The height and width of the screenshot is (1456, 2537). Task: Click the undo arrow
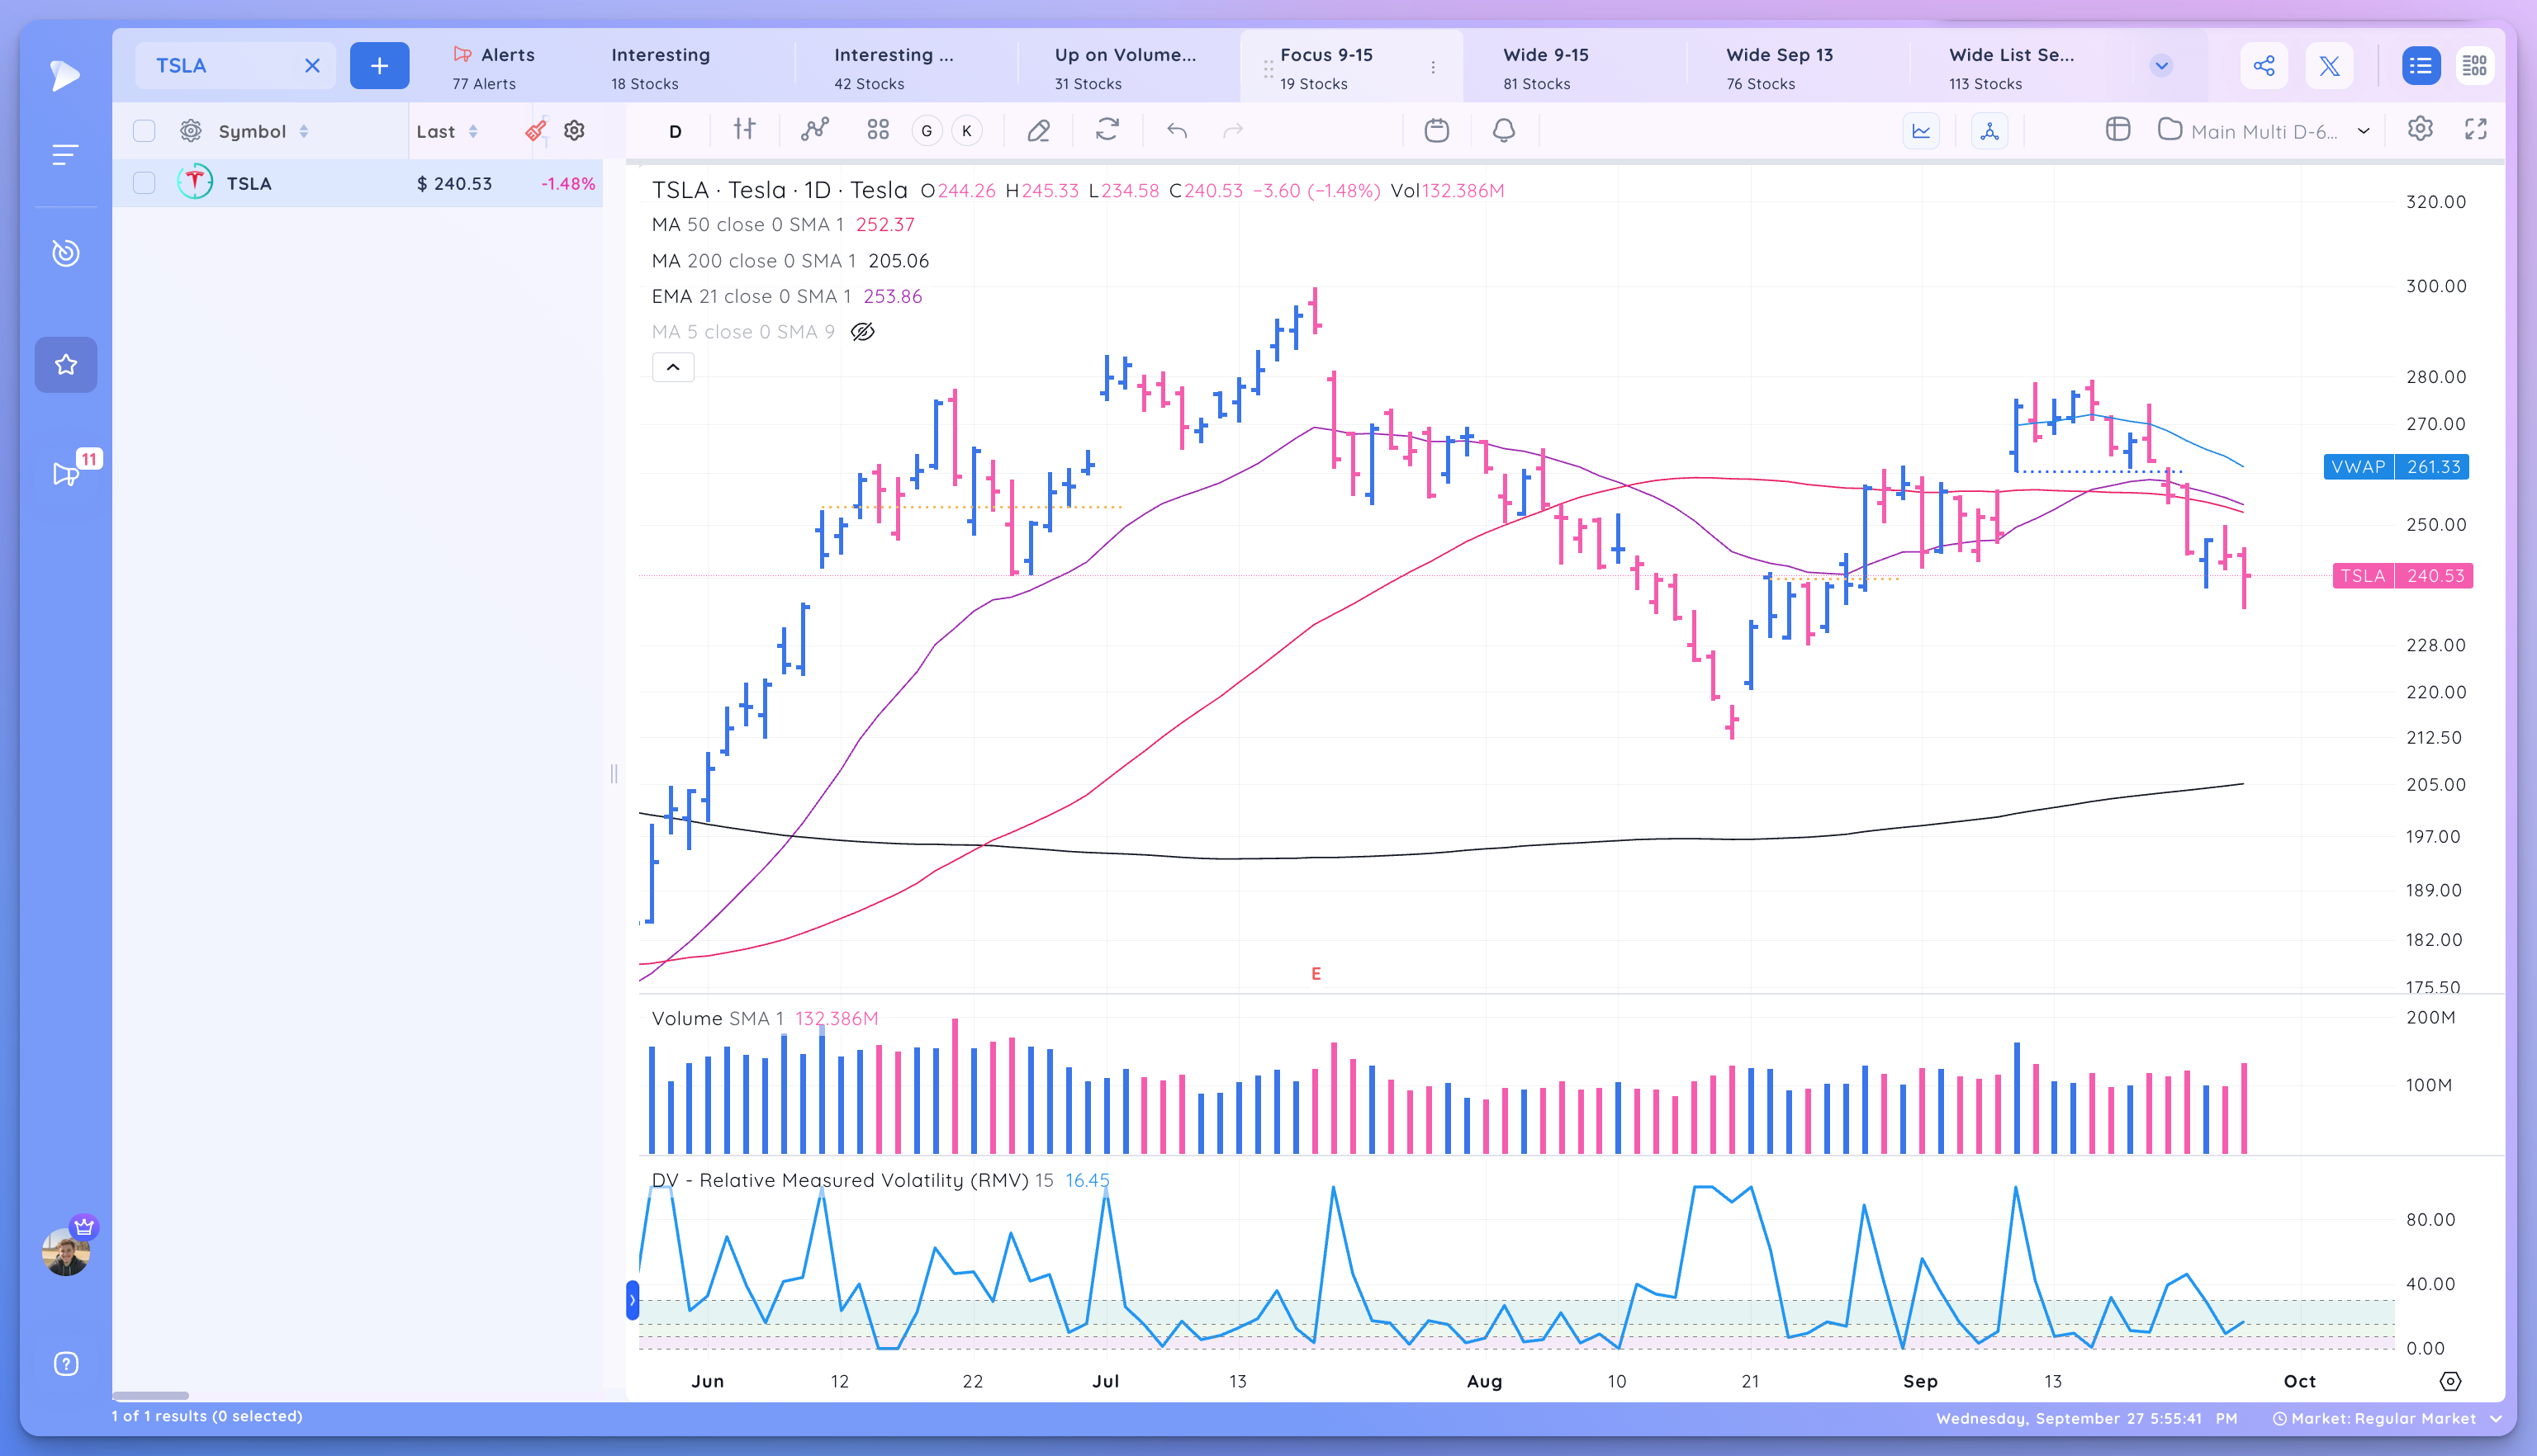1178,130
